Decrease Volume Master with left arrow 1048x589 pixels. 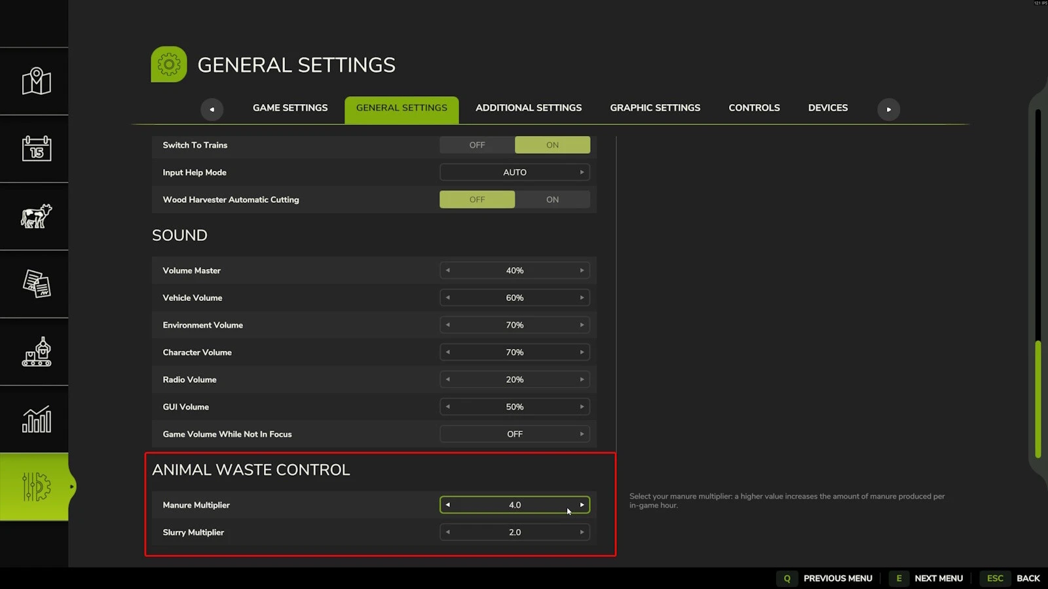pos(448,270)
